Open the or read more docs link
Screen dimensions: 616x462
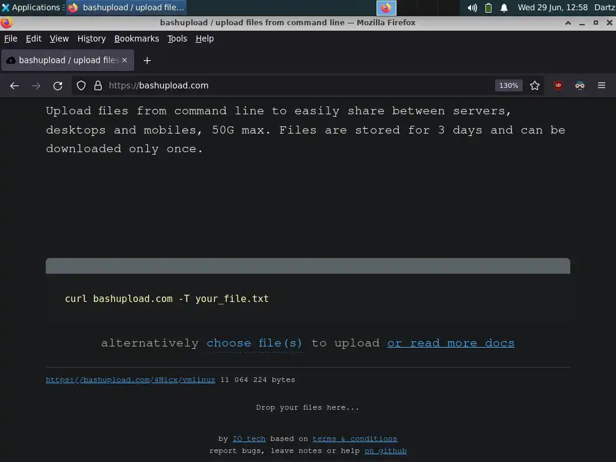pos(451,343)
